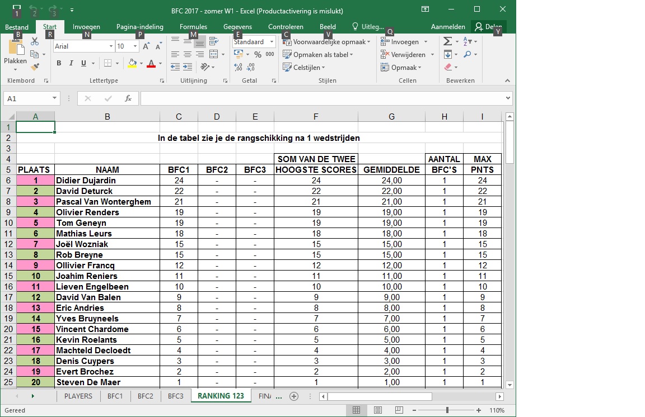The image size is (645, 417).
Task: Click the Plakken paste button
Action: [x=15, y=54]
